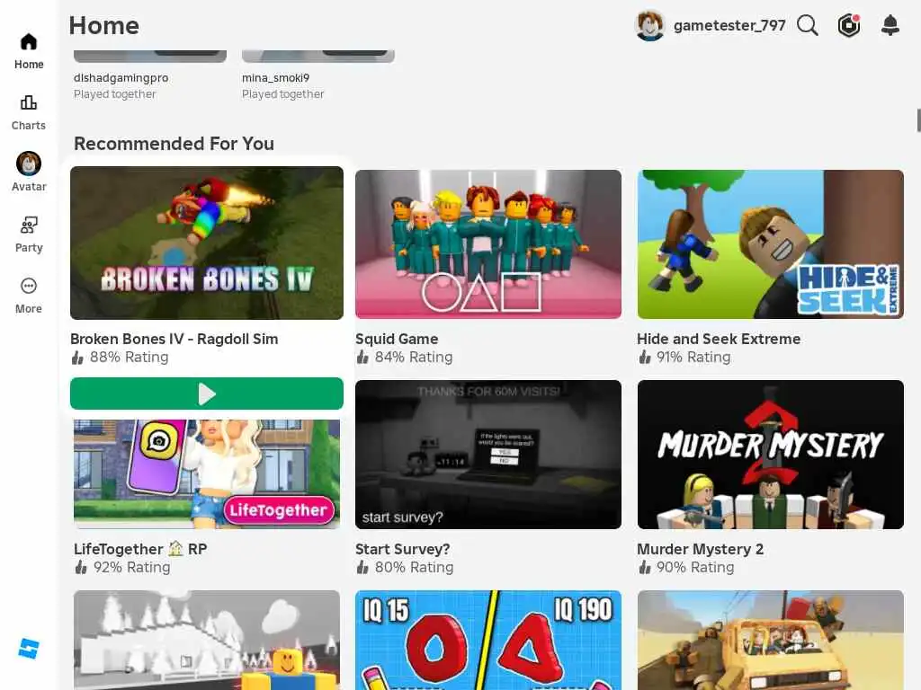Click the 91% Rating text
Image resolution: width=921 pixels, height=690 pixels.
(693, 357)
